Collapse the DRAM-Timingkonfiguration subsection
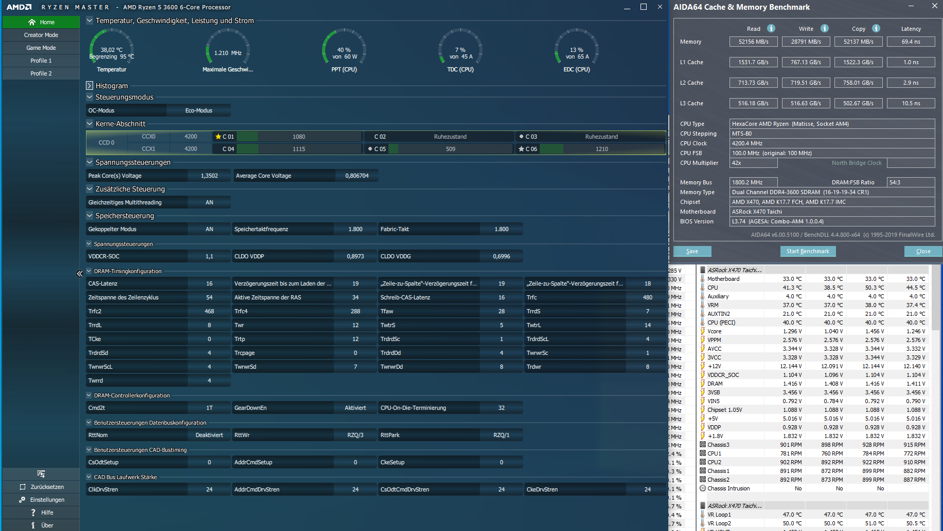Image resolution: width=943 pixels, height=531 pixels. tap(89, 271)
